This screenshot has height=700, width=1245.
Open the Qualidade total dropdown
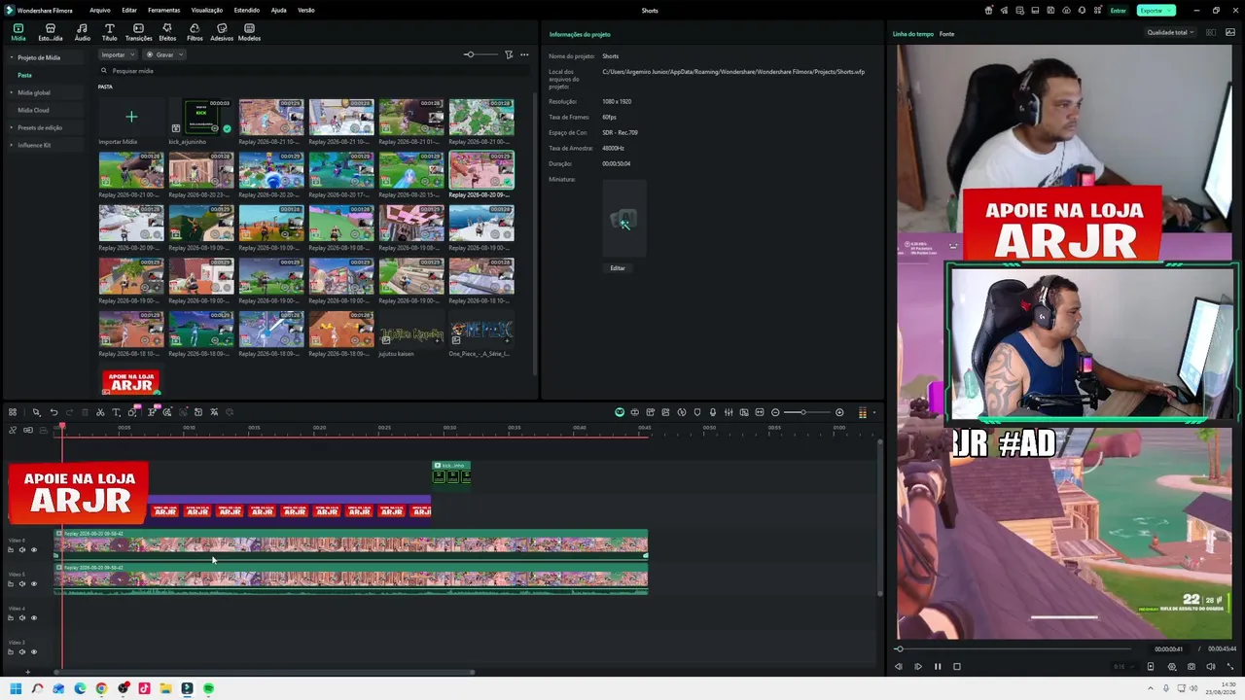coord(1170,33)
